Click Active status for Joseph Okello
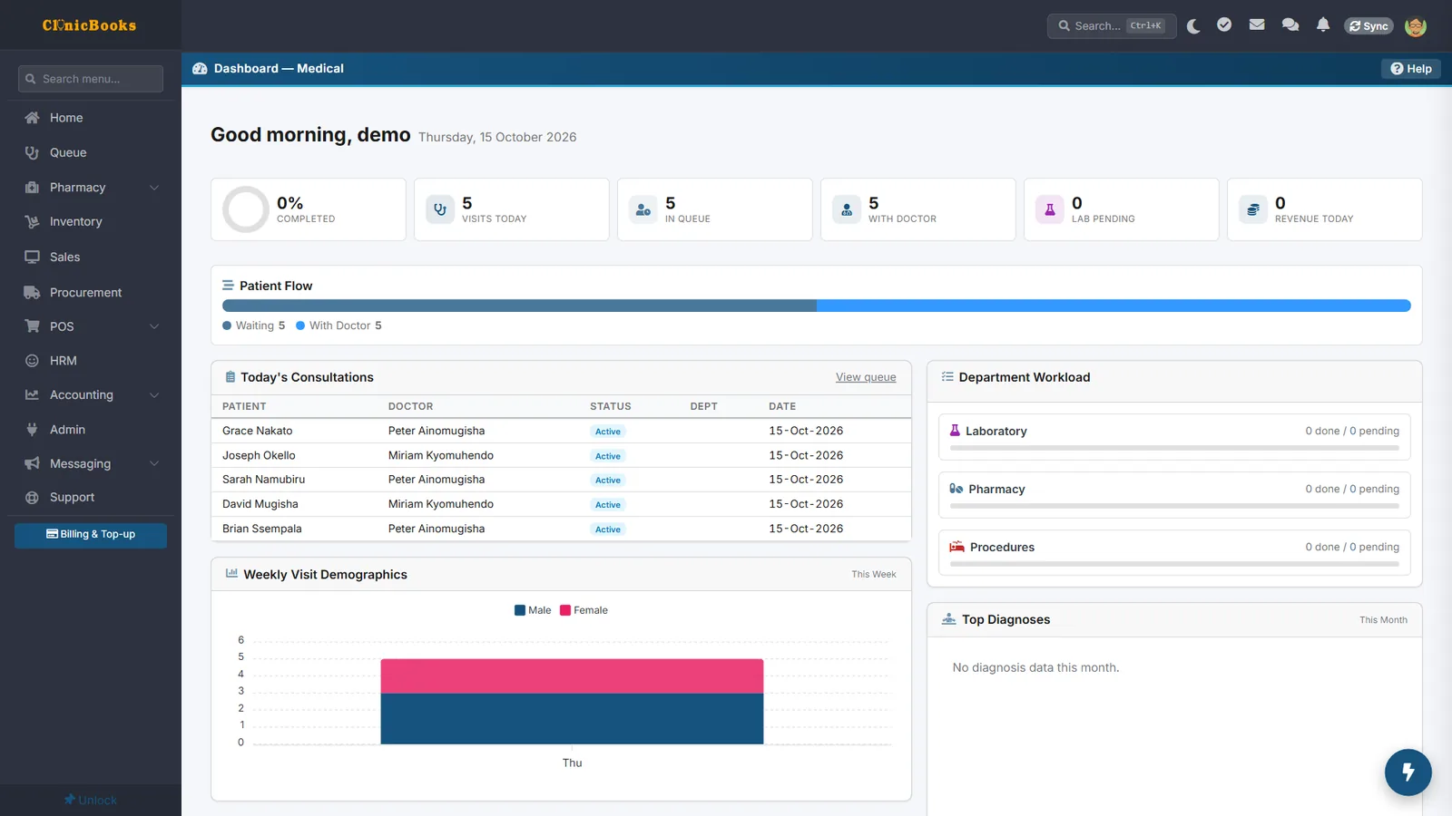 tap(608, 456)
